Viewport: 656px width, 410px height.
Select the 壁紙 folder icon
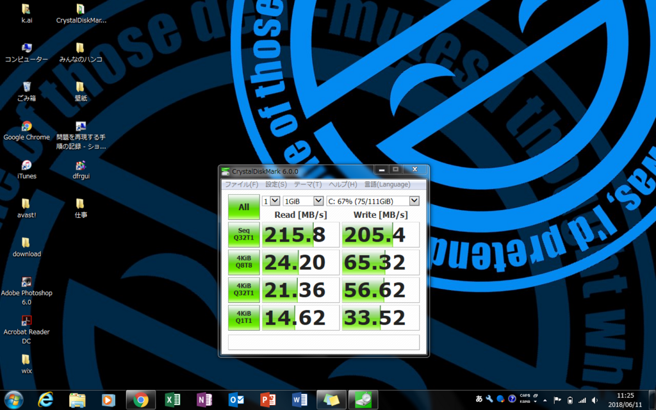[x=81, y=91]
